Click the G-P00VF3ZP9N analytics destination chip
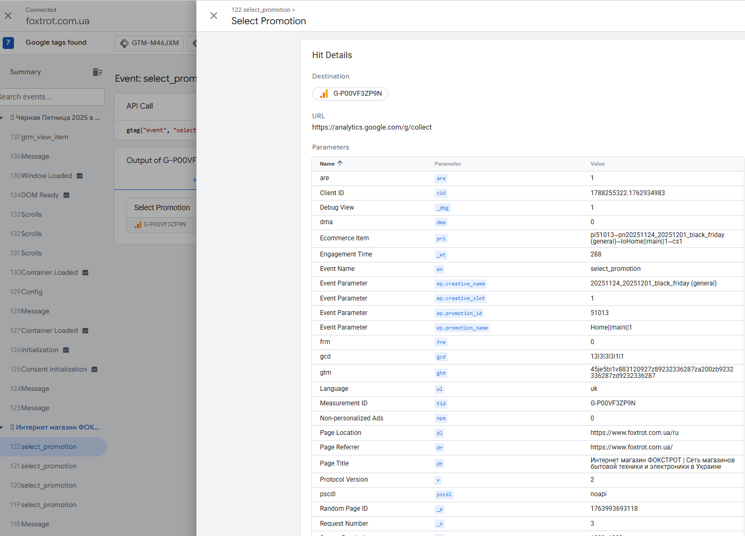 click(350, 94)
